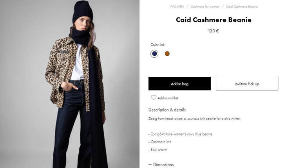
Task: Click the heart wishlist icon
Action: pyautogui.click(x=154, y=98)
